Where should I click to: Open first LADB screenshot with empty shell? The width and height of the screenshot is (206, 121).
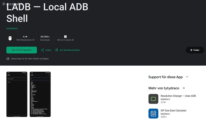tap(17, 94)
